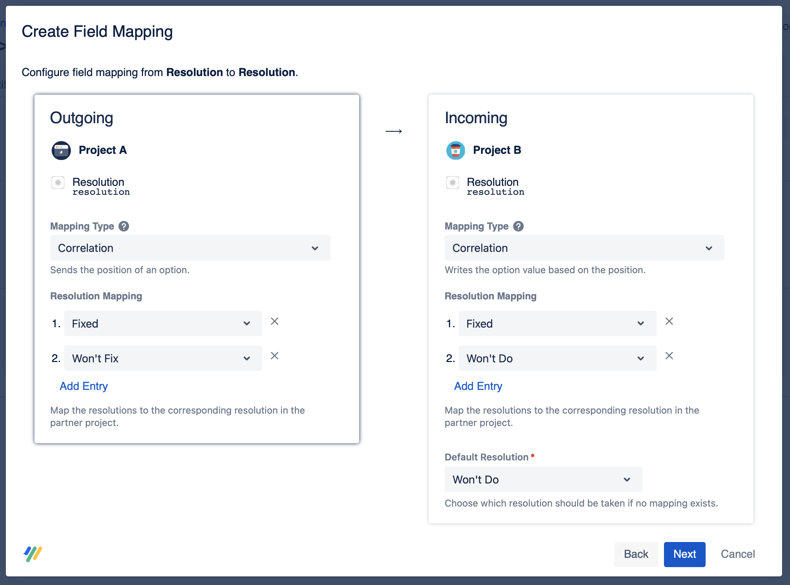
Task: Expand the Incoming Won't Do mapping dropdown
Action: [557, 358]
